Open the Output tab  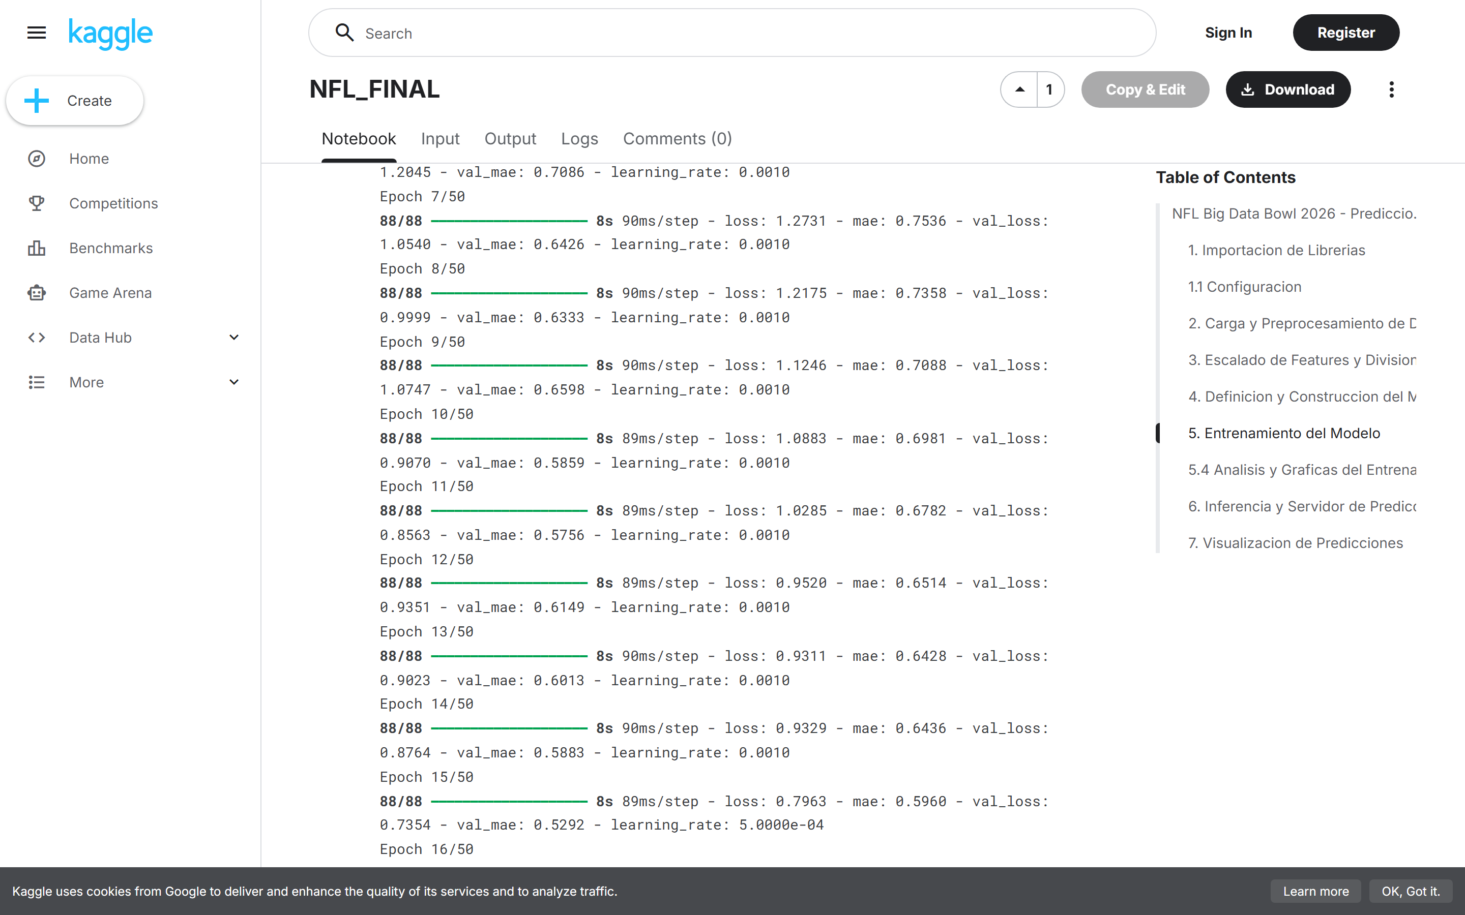tap(510, 139)
